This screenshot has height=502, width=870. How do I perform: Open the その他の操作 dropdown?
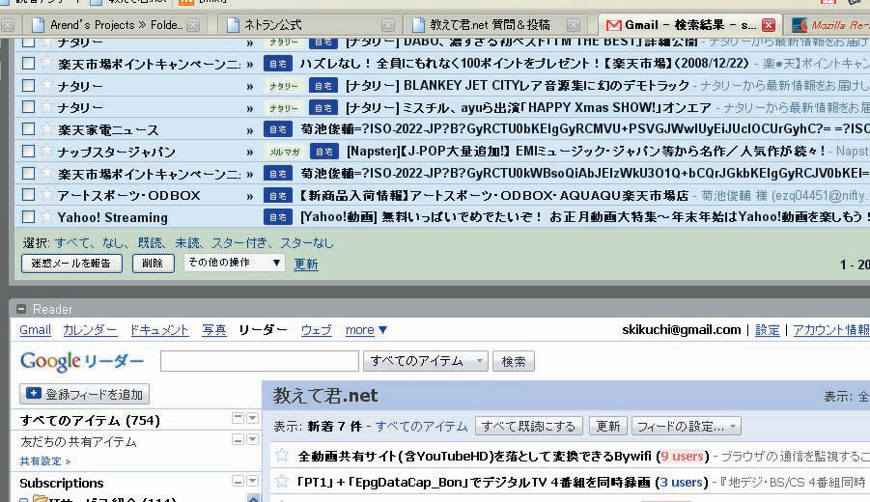[x=235, y=263]
